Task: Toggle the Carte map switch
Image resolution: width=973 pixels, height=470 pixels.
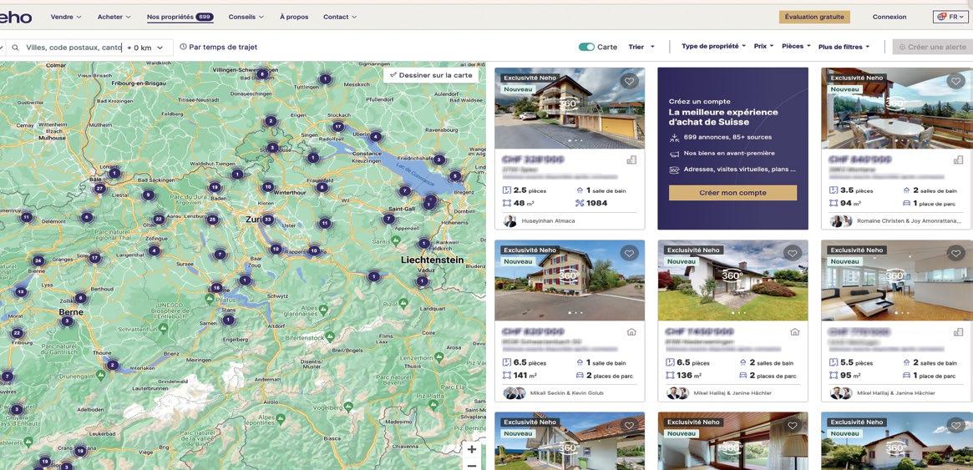Action: point(586,47)
